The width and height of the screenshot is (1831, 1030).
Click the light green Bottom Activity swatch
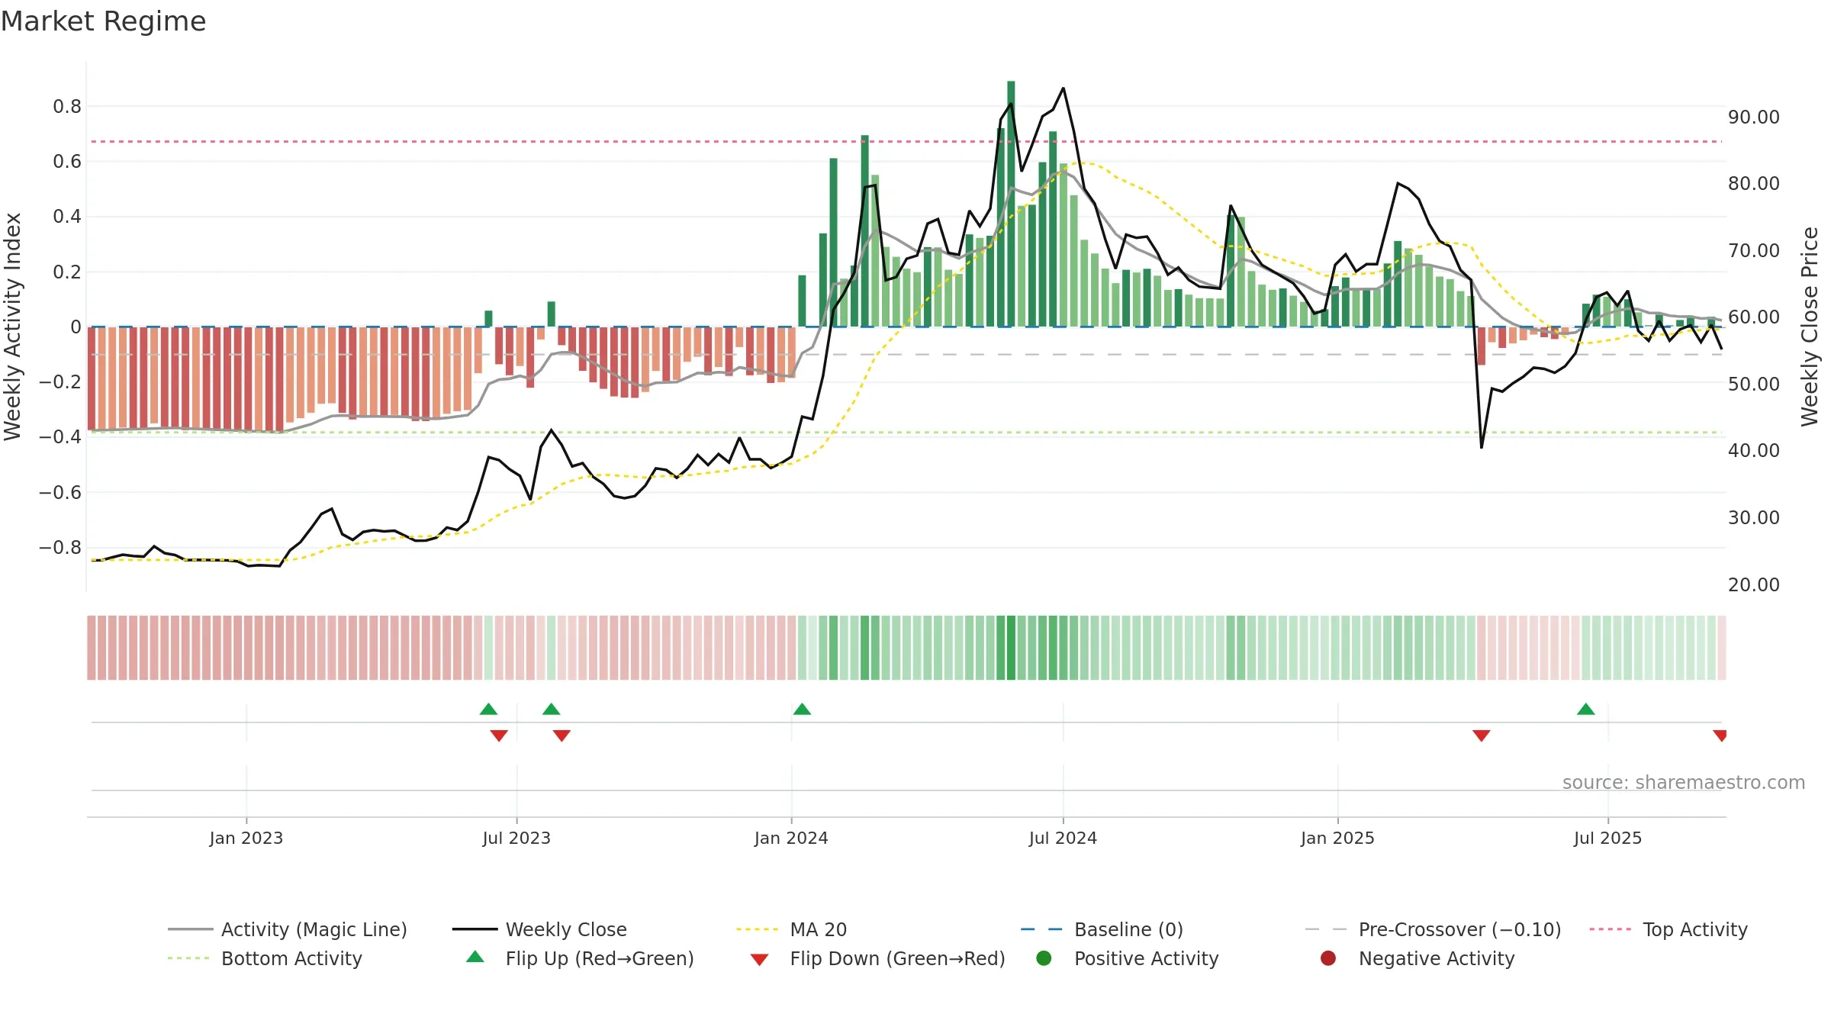188,958
